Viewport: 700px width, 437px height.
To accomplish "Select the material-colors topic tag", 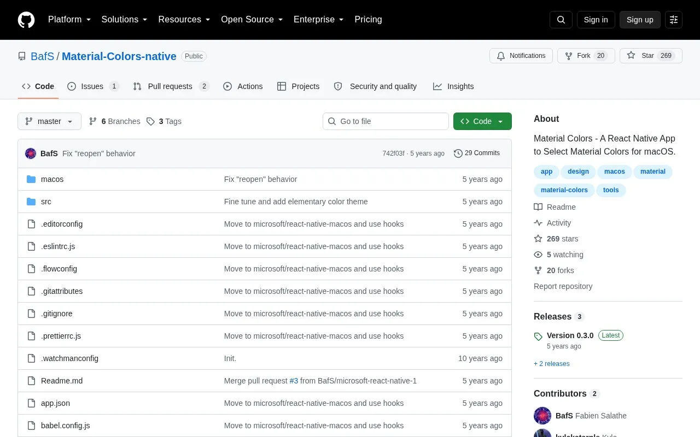I will pos(564,190).
